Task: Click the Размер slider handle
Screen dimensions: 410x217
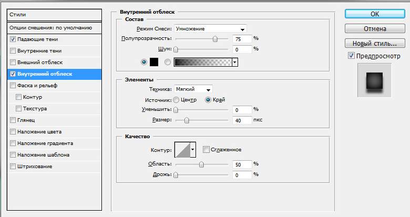Action: pos(187,120)
